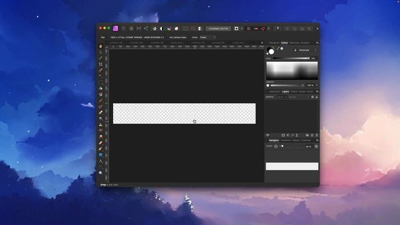
Task: Switch to the Liquify Persona
Action: point(124,28)
